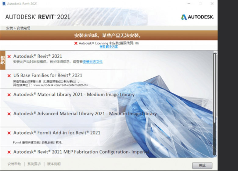Click the 安装未完成 banner message
Screen dimensions: 238x171
[x=108, y=35]
